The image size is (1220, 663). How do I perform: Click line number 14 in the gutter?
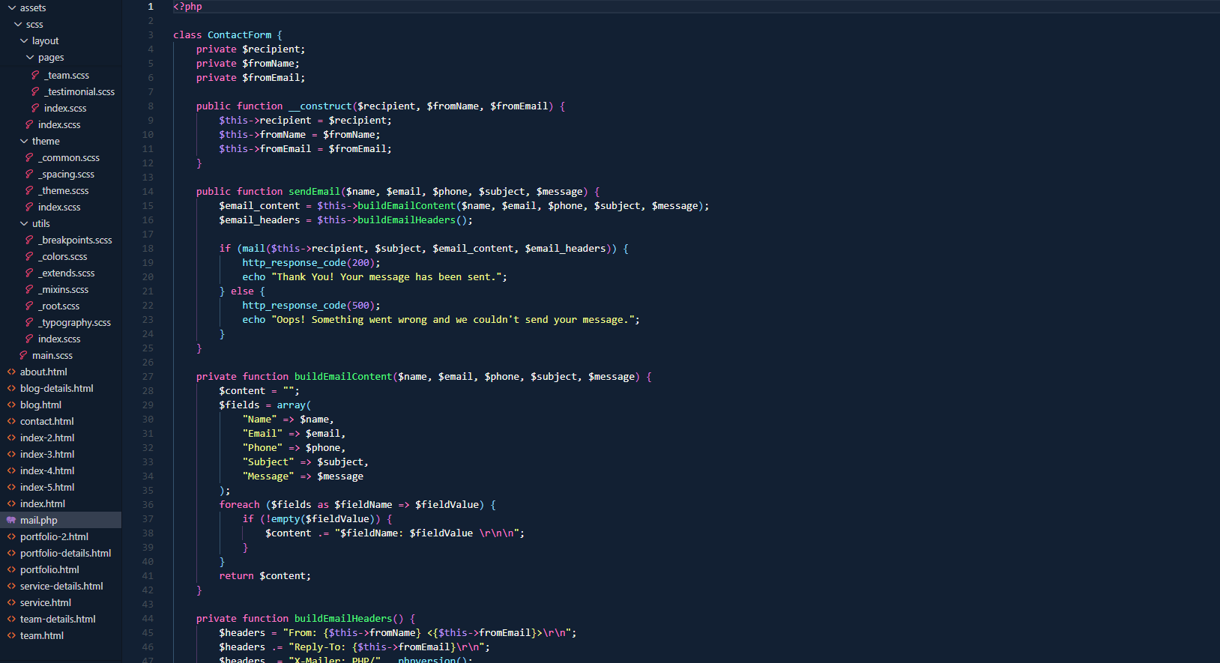click(148, 192)
